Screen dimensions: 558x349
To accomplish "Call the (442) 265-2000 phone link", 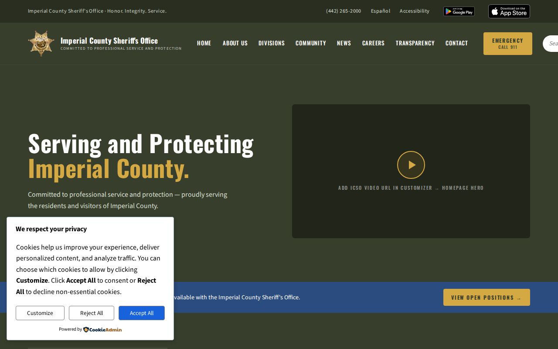I will pyautogui.click(x=344, y=11).
